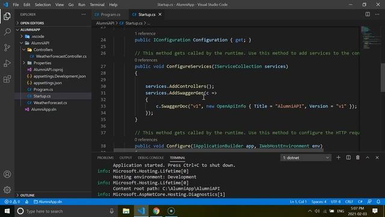Open Explorer more actions ellipsis
Image resolution: width=385 pixels, height=217 pixels.
84,14
